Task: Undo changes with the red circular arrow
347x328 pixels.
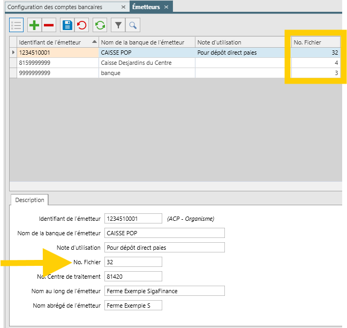Action: pos(81,25)
